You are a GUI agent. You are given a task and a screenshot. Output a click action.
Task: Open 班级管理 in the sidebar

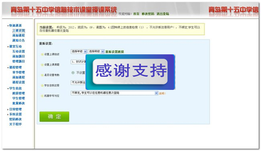(18, 93)
